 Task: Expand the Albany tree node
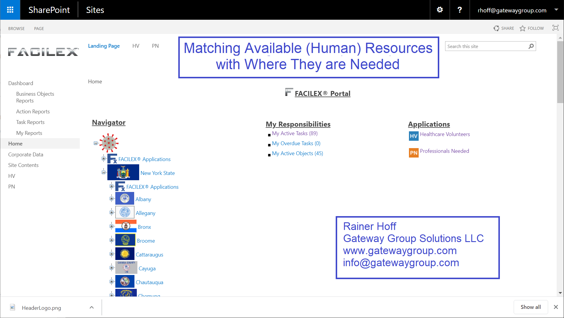click(x=111, y=198)
